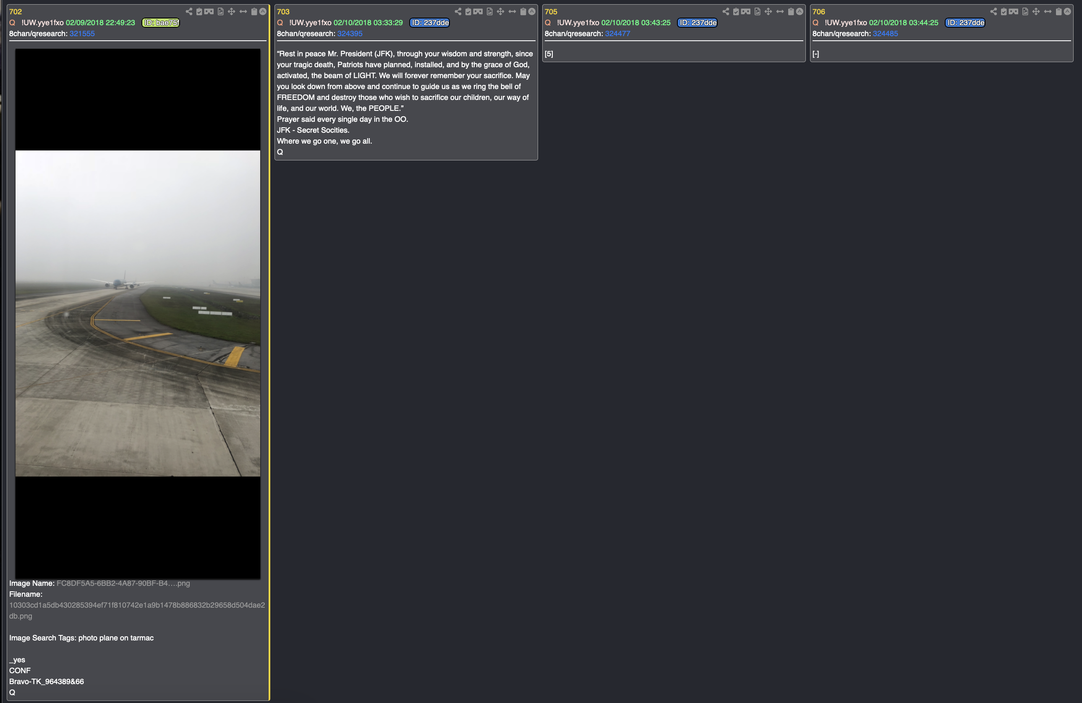Image resolution: width=1082 pixels, height=703 pixels.
Task: Click the clipboard-check icon on post 705
Action: pos(736,11)
